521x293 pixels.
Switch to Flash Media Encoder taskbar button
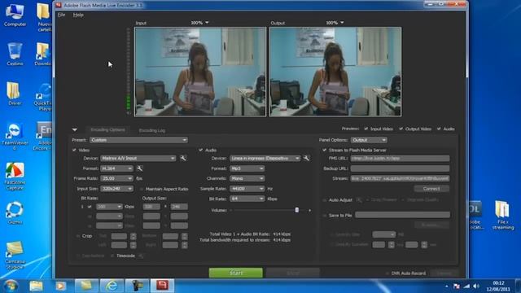(162, 286)
